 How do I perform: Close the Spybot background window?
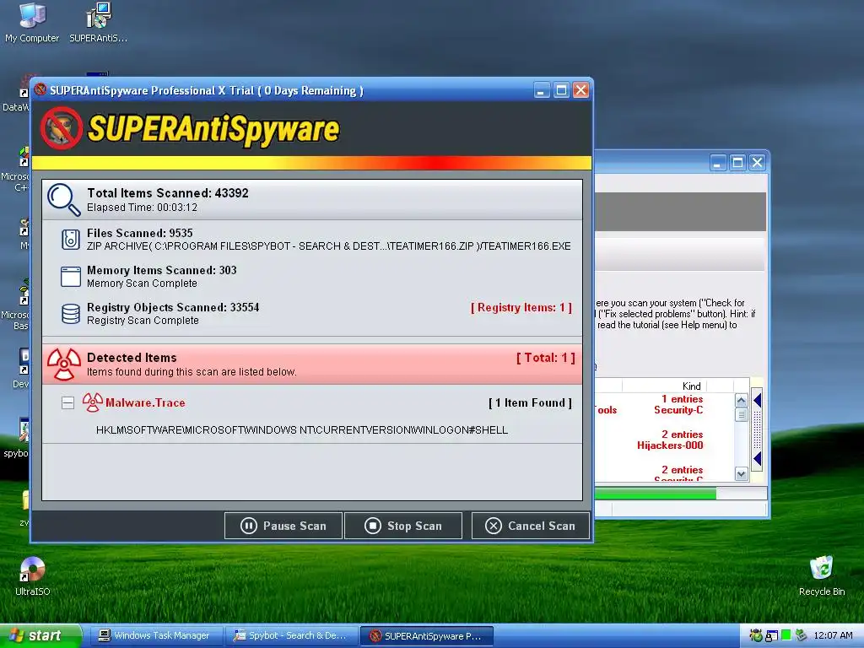(x=757, y=163)
